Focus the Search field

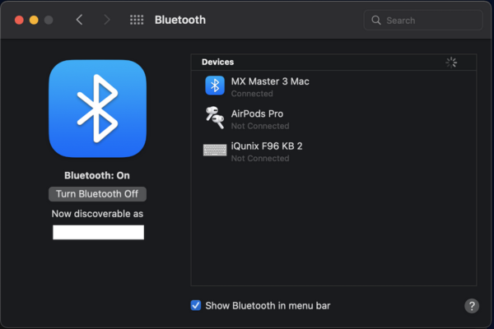coord(423,20)
